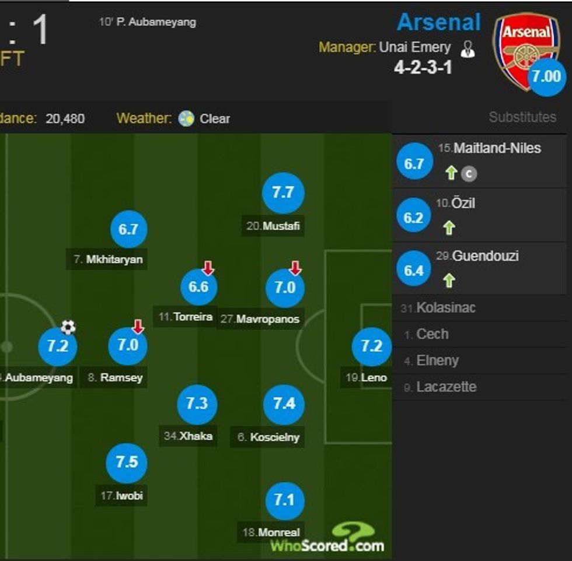Viewport: 572px width, 561px height.
Task: Select the Arsenal team name heading
Action: point(440,23)
